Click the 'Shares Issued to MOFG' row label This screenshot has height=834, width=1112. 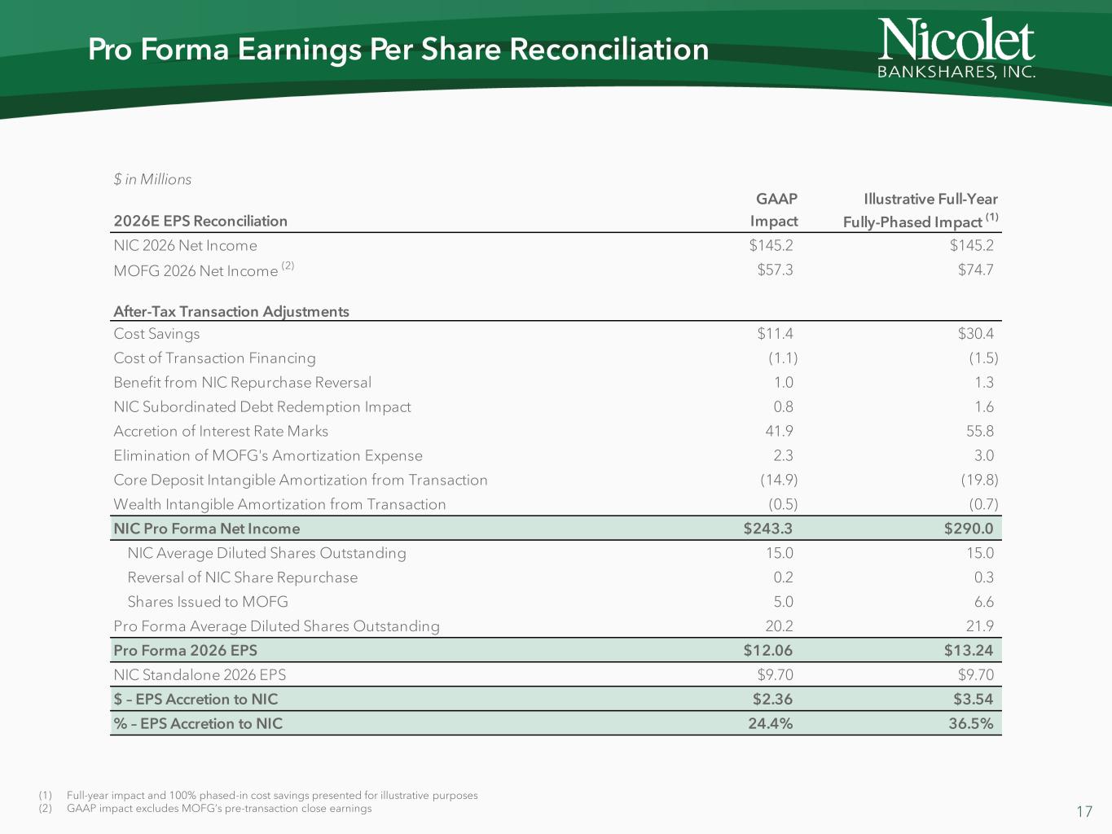pos(208,602)
